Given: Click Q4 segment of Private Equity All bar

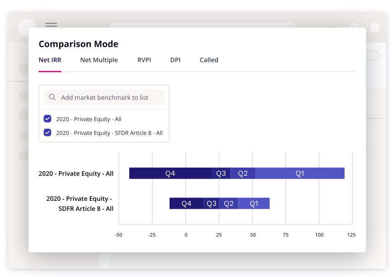Looking at the screenshot, I should point(170,173).
